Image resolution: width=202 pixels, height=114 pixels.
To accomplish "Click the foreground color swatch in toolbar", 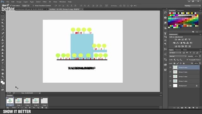I will click(2, 82).
